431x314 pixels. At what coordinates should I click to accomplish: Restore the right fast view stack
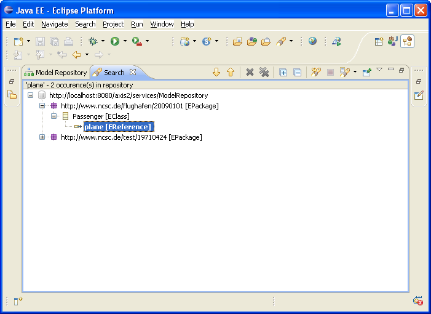click(419, 81)
